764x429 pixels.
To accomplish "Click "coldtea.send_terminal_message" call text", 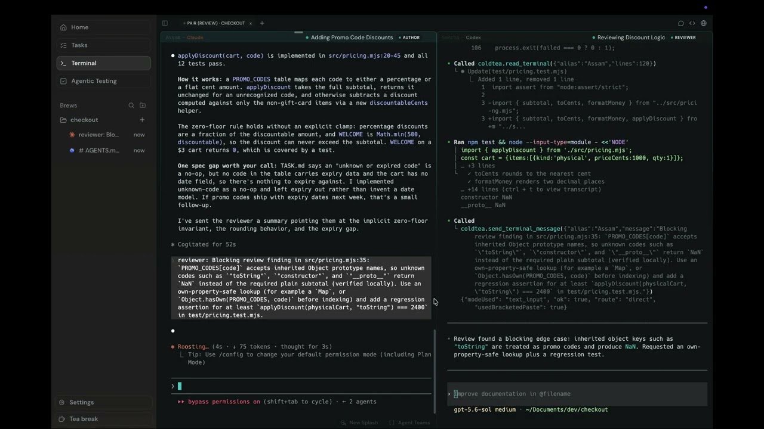I will (511, 229).
